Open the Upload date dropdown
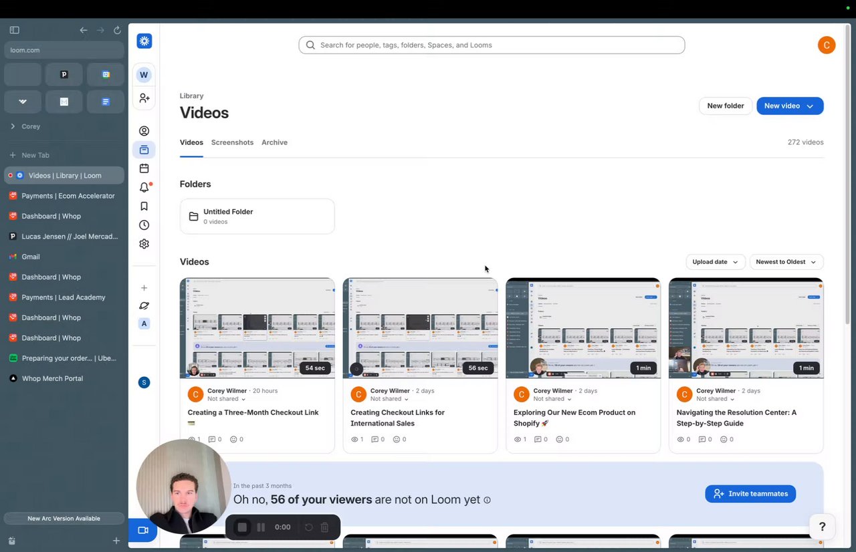This screenshot has height=552, width=856. click(715, 262)
